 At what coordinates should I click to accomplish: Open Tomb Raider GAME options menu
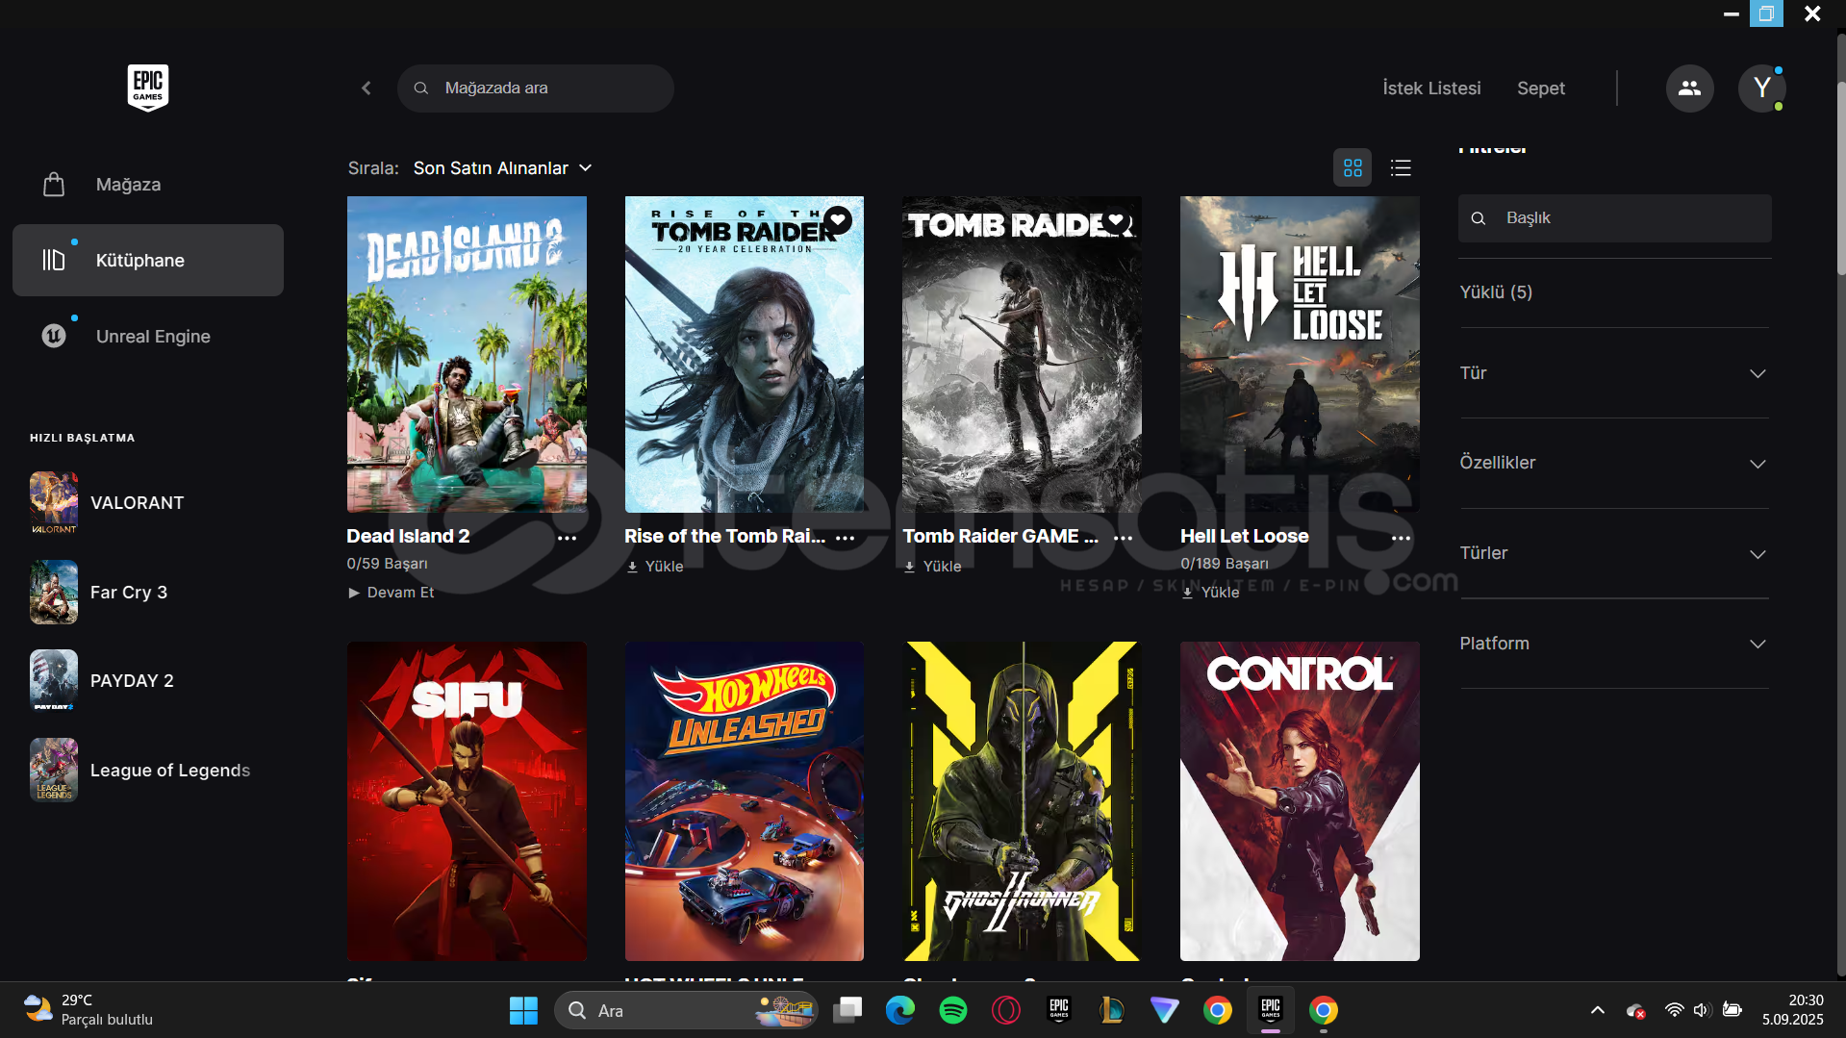tap(1124, 538)
